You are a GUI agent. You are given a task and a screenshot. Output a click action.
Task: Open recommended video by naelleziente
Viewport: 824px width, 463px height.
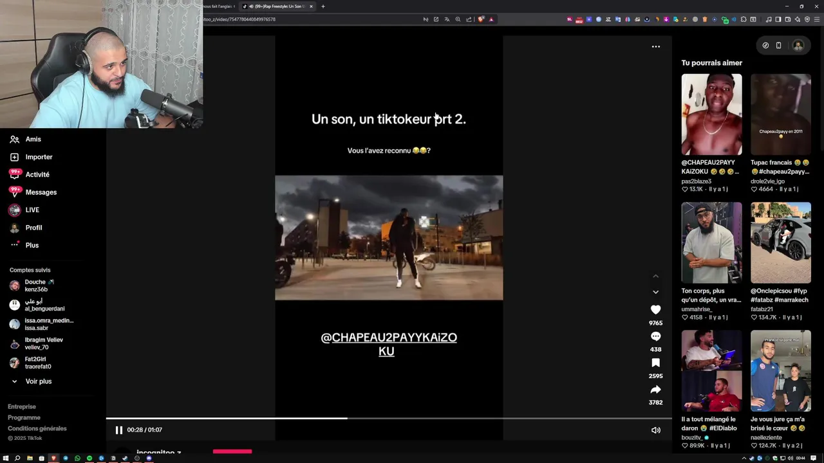(x=780, y=370)
